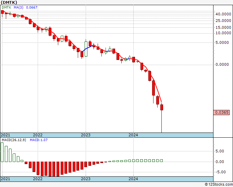The width and height of the screenshot is (233, 187).
Task: Select the 0.0667 moving average value
Action: [32, 8]
